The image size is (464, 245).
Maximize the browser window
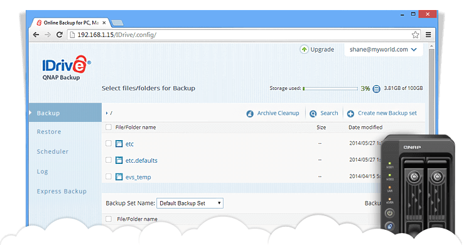[x=413, y=14]
